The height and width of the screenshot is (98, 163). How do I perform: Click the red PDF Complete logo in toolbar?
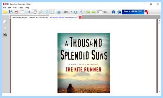tap(147, 12)
